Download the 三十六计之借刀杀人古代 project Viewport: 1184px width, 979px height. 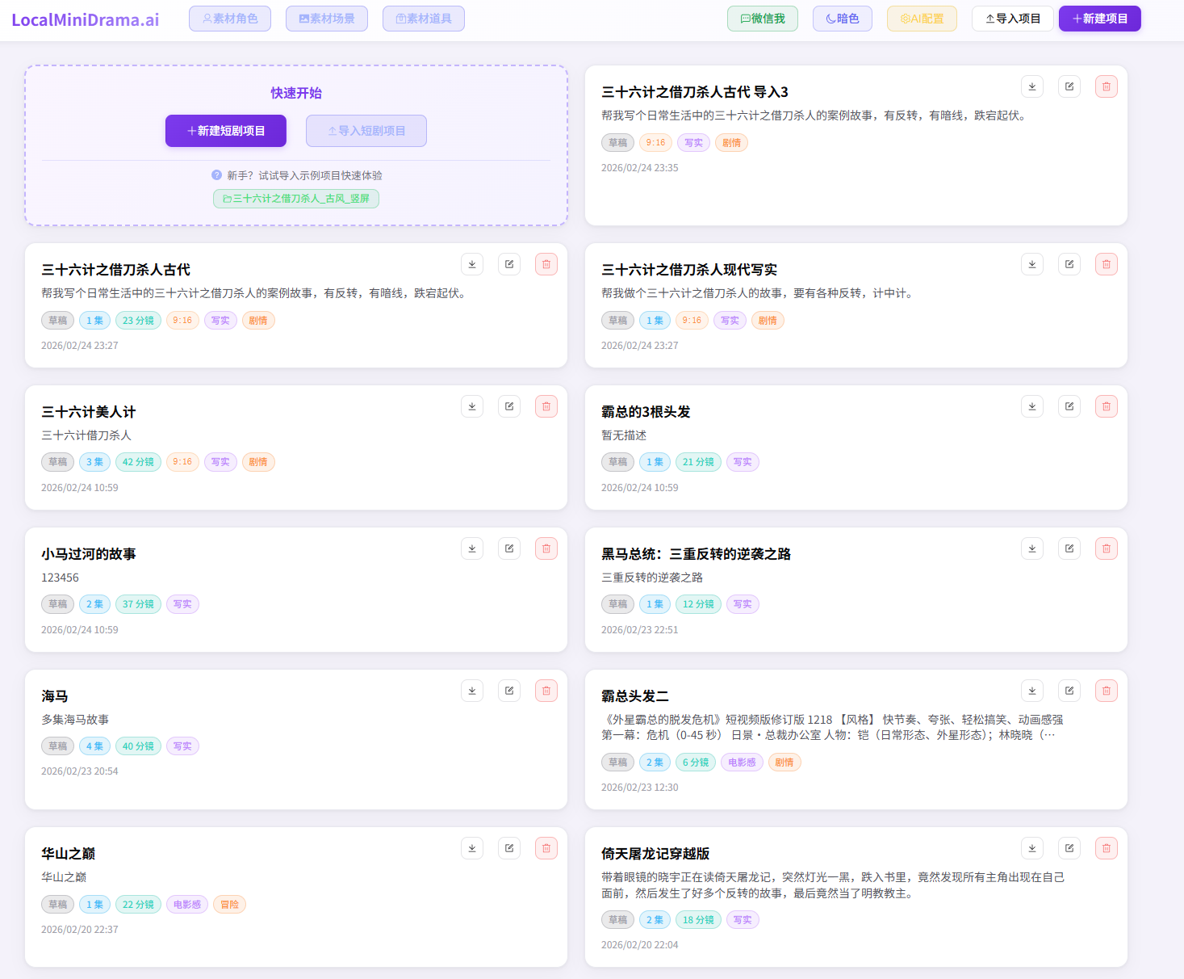[x=472, y=264]
